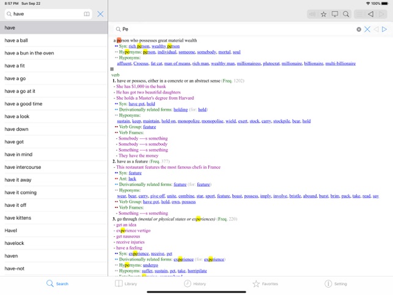Screen dimensions: 393x295
Task: Open the Favorites tab
Action: pos(265,284)
